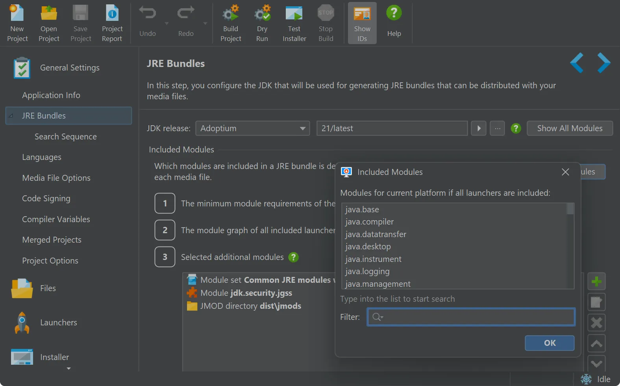Image resolution: width=620 pixels, height=386 pixels.
Task: Open the Undo history dropdown arrow
Action: [x=167, y=24]
